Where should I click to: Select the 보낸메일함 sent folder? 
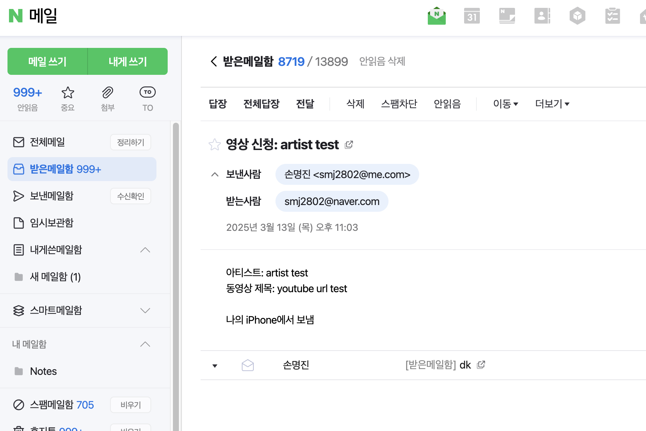click(52, 196)
